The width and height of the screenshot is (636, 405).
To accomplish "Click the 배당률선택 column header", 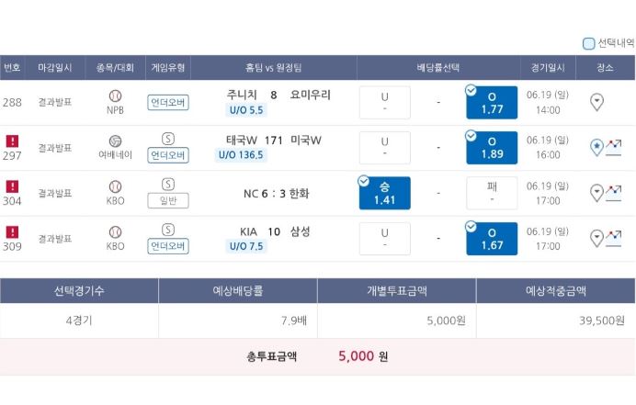I will coord(438,68).
